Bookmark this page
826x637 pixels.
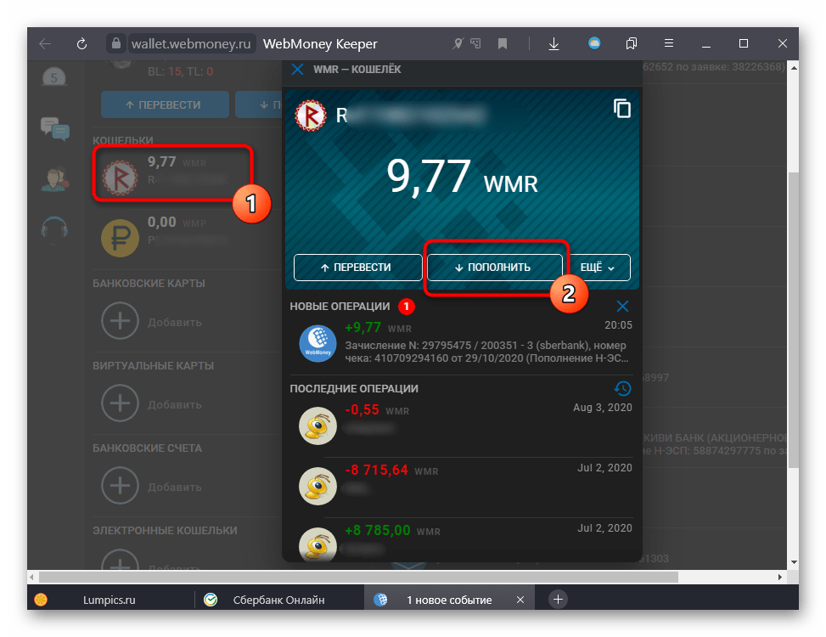tap(503, 43)
